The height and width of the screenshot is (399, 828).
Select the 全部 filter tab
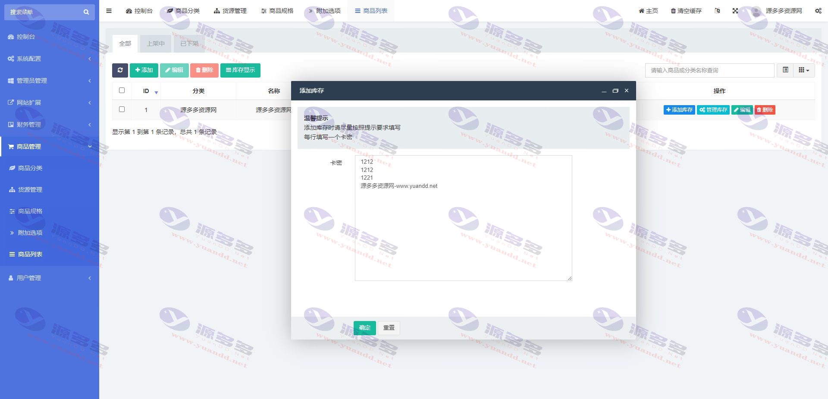125,44
